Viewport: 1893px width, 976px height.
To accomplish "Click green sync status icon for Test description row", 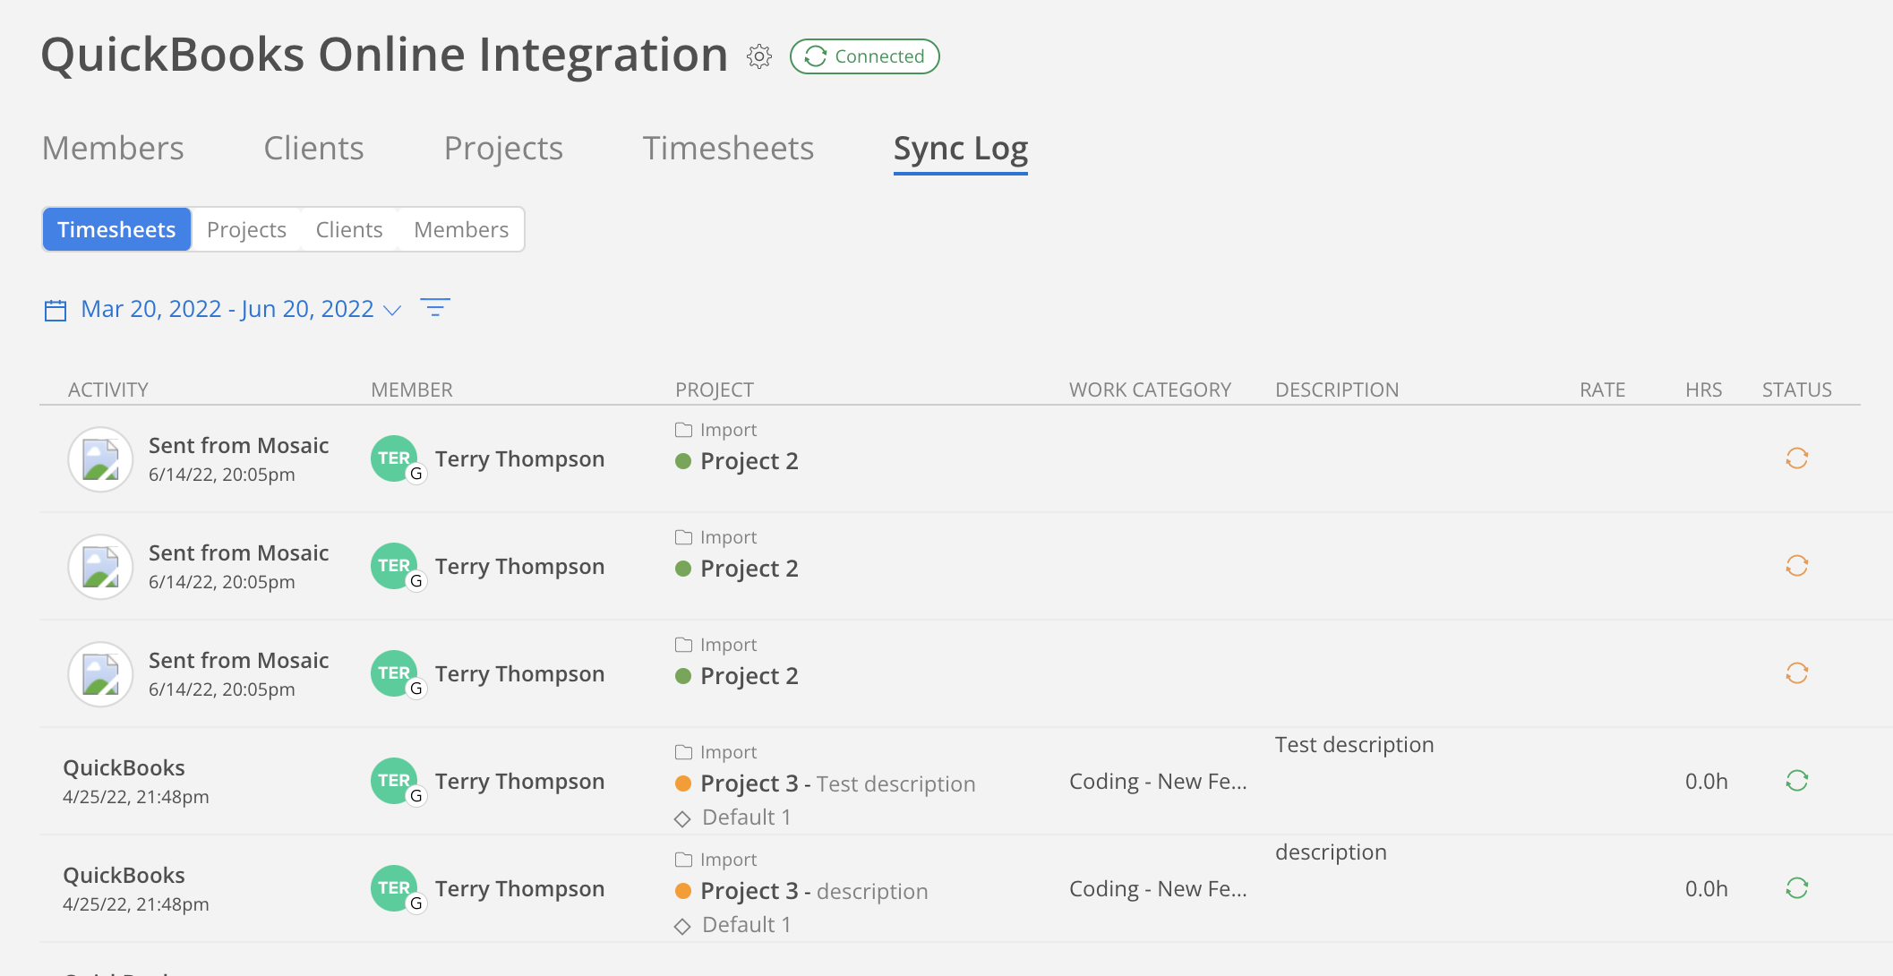I will 1796,781.
